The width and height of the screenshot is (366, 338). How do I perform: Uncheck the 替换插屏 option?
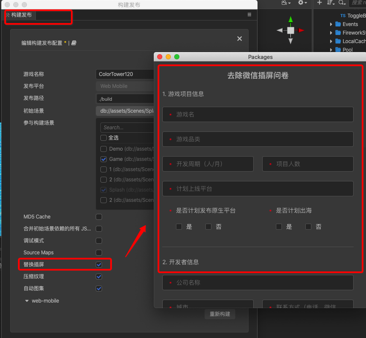99,265
